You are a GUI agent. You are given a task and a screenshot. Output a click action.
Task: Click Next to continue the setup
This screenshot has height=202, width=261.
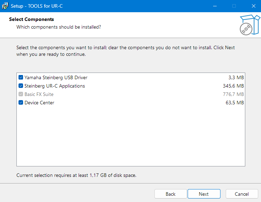coord(204,194)
